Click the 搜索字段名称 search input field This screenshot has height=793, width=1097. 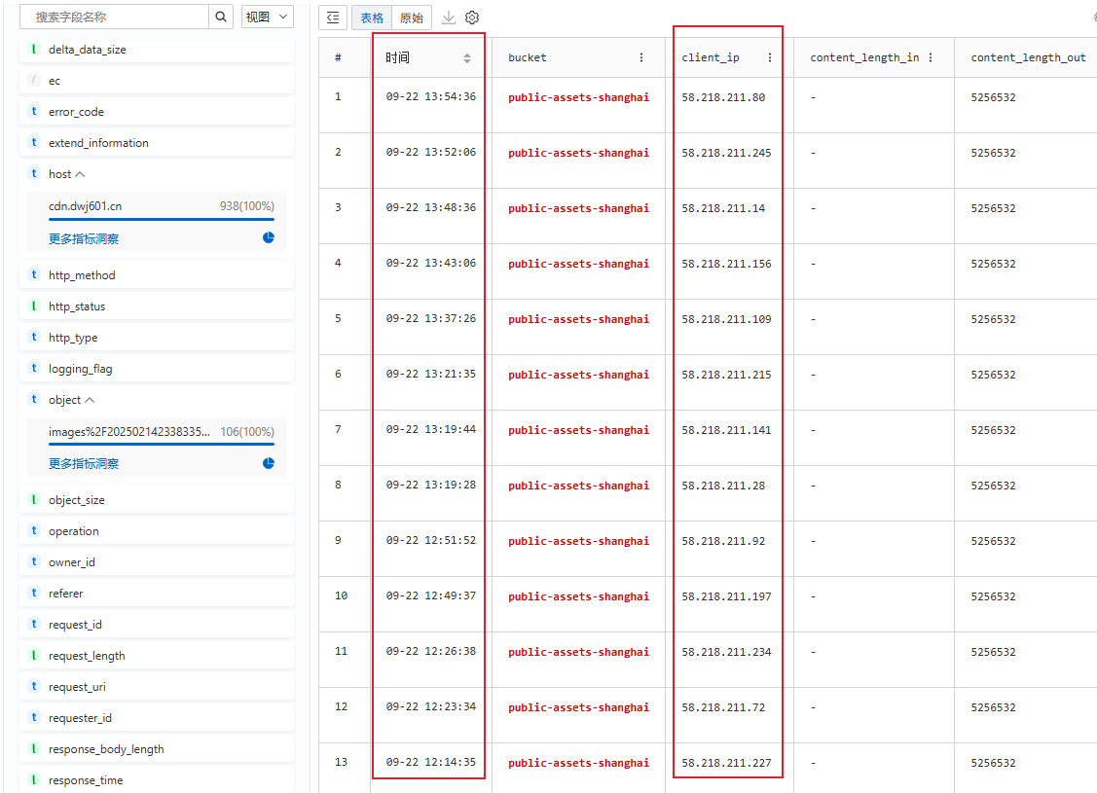coord(117,17)
